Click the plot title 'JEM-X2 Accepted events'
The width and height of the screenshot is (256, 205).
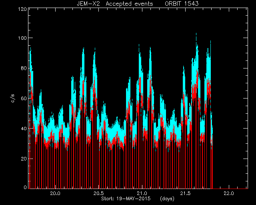click(115, 4)
